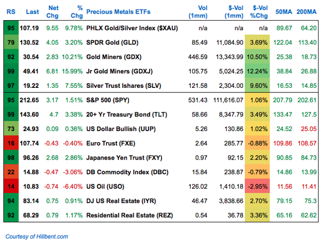Click the Last price 96.26 for FXY
This screenshot has height=241, width=321.
click(31, 158)
